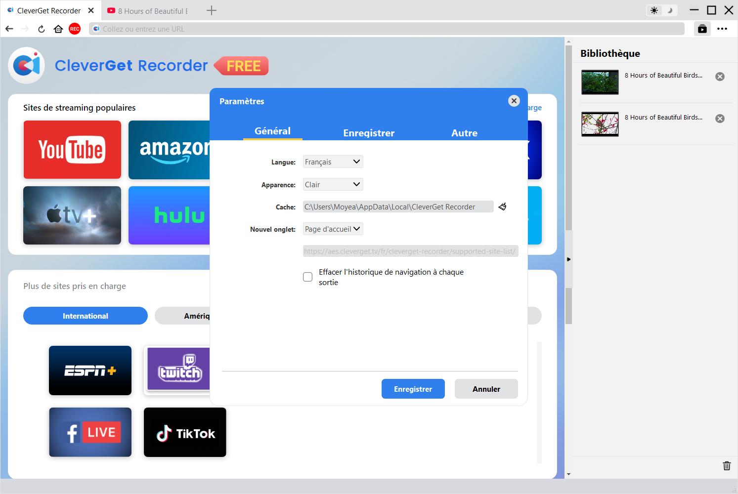Viewport: 738px width, 494px height.
Task: Click the Annuler button
Action: [486, 389]
